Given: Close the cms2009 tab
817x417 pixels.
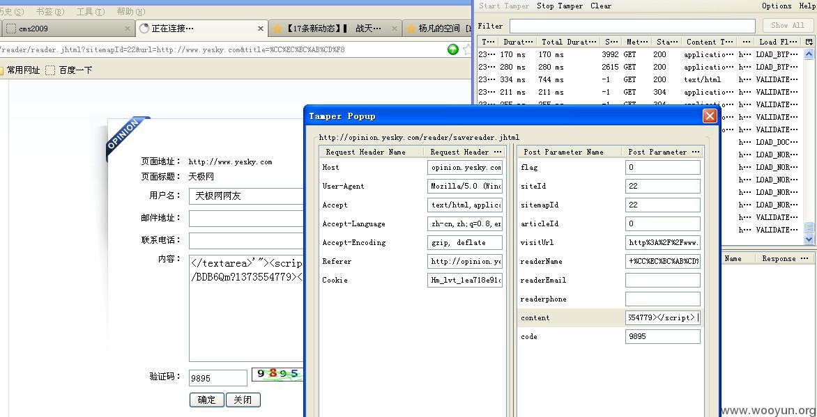Looking at the screenshot, I should click(128, 29).
